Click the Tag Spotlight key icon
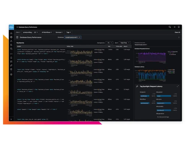 click(137, 86)
